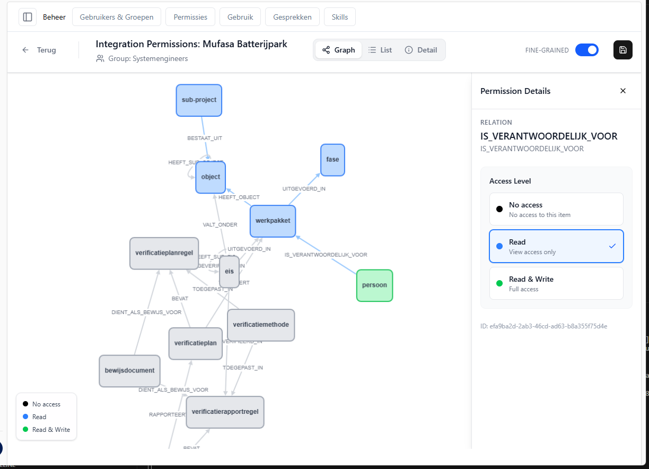The width and height of the screenshot is (649, 469).
Task: Navigate to Skills
Action: (x=340, y=17)
